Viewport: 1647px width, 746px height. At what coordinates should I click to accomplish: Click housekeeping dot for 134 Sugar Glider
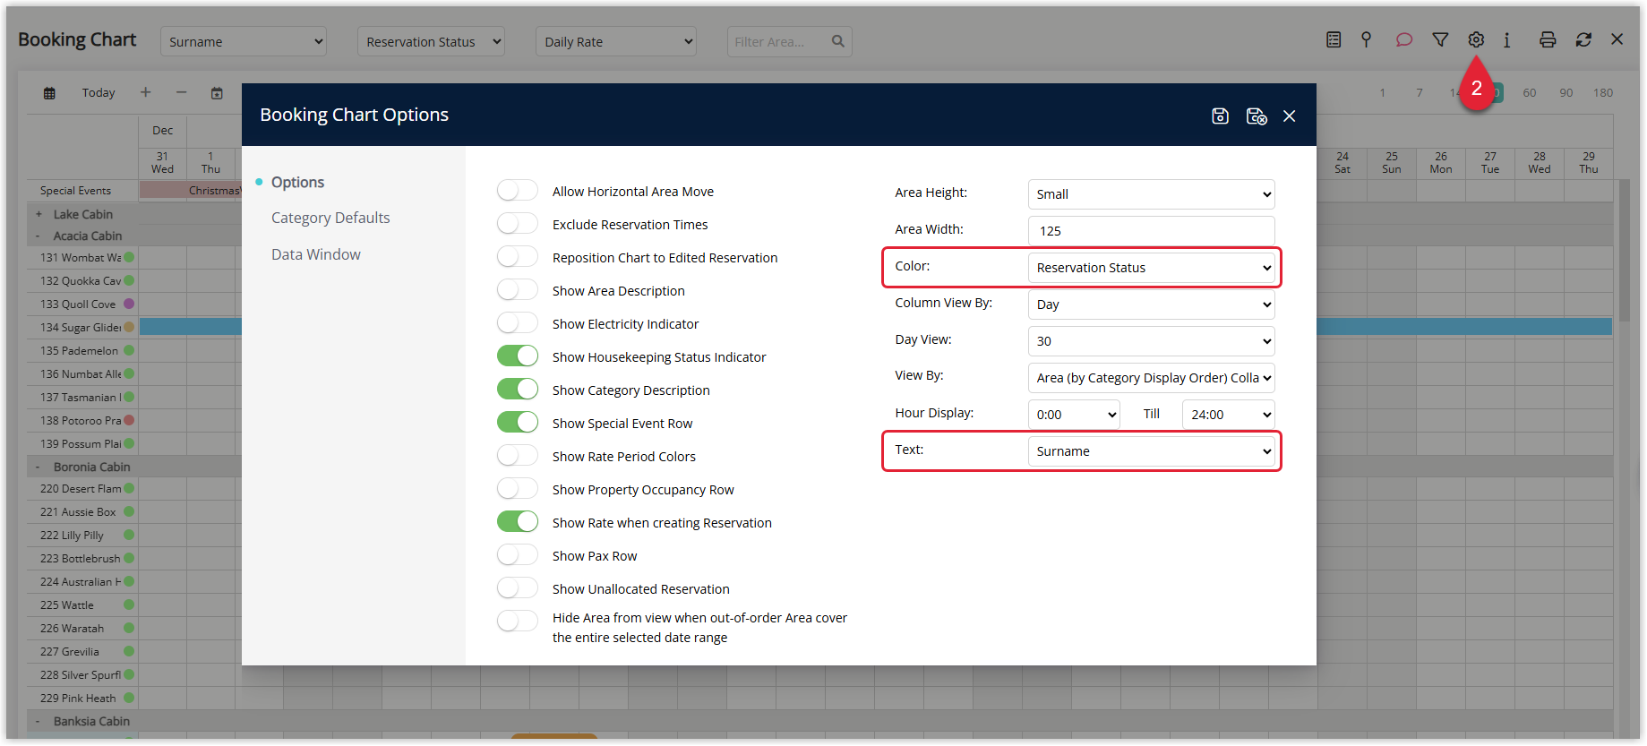point(129,327)
